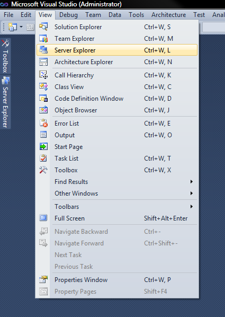This screenshot has height=317, width=225.
Task: Click the green-arrow Start Page icon
Action: click(43, 146)
